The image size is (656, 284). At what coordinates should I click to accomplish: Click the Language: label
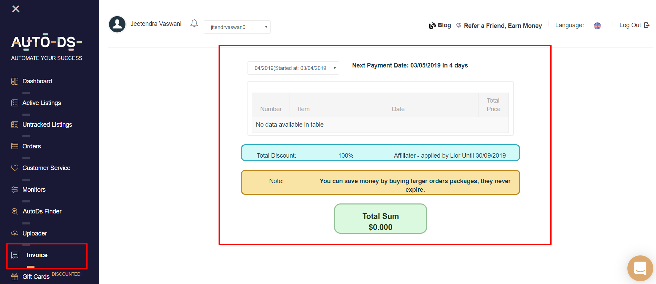click(x=569, y=25)
